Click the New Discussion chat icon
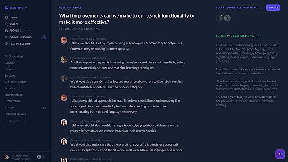The width and height of the screenshot is (288, 162). pos(6,44)
